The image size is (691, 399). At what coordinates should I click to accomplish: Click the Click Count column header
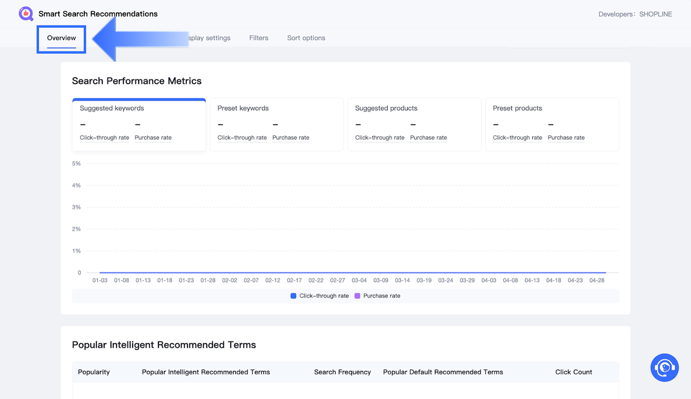coord(573,372)
